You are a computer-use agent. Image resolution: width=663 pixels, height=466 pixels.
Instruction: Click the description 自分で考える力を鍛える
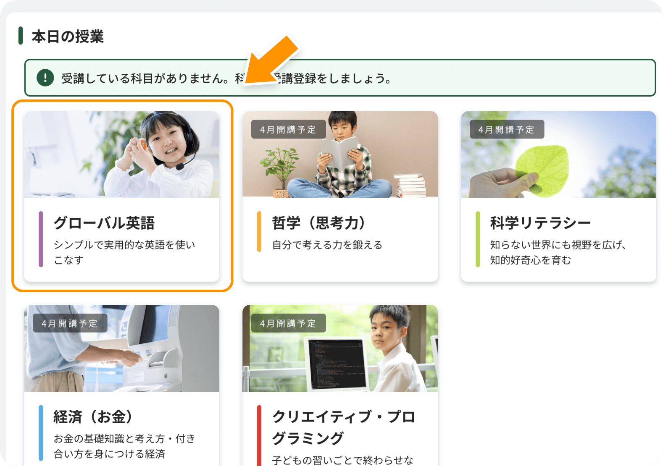point(327,245)
